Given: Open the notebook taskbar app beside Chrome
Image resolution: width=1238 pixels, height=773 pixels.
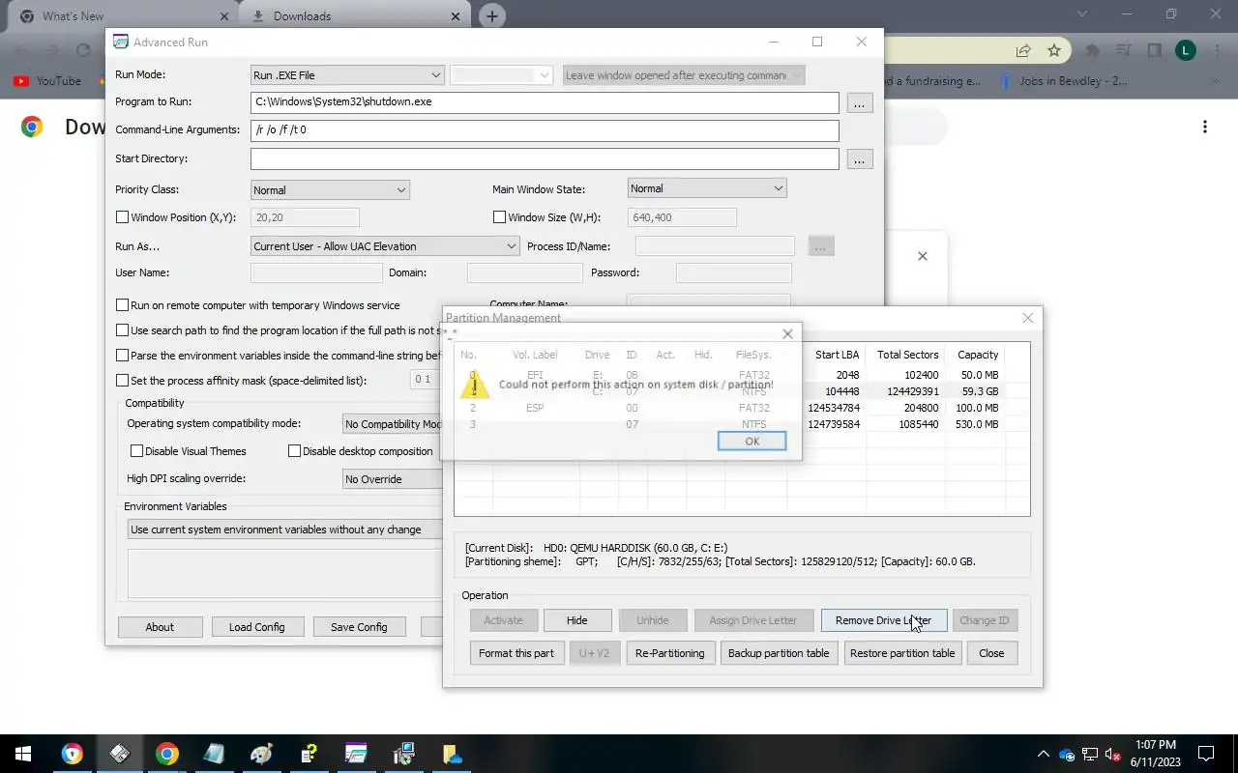Looking at the screenshot, I should coord(214,754).
